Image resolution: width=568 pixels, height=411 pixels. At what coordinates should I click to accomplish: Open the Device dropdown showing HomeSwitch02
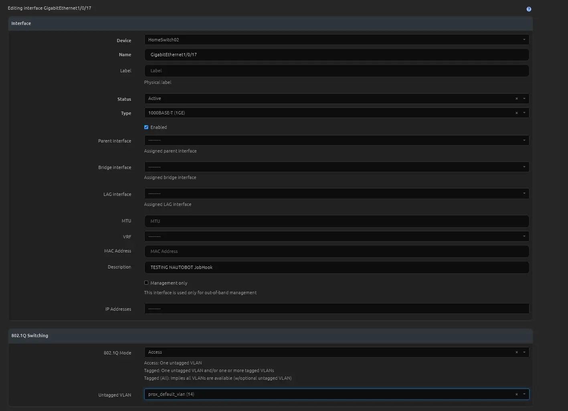336,40
